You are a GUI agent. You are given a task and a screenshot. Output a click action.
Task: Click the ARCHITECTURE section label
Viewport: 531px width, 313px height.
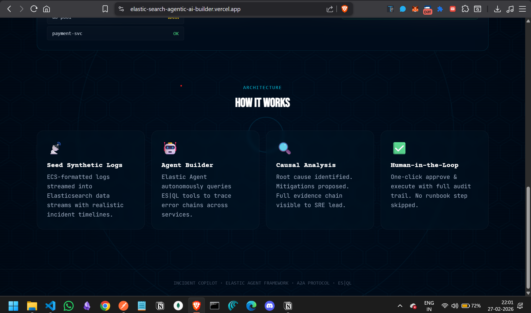262,88
